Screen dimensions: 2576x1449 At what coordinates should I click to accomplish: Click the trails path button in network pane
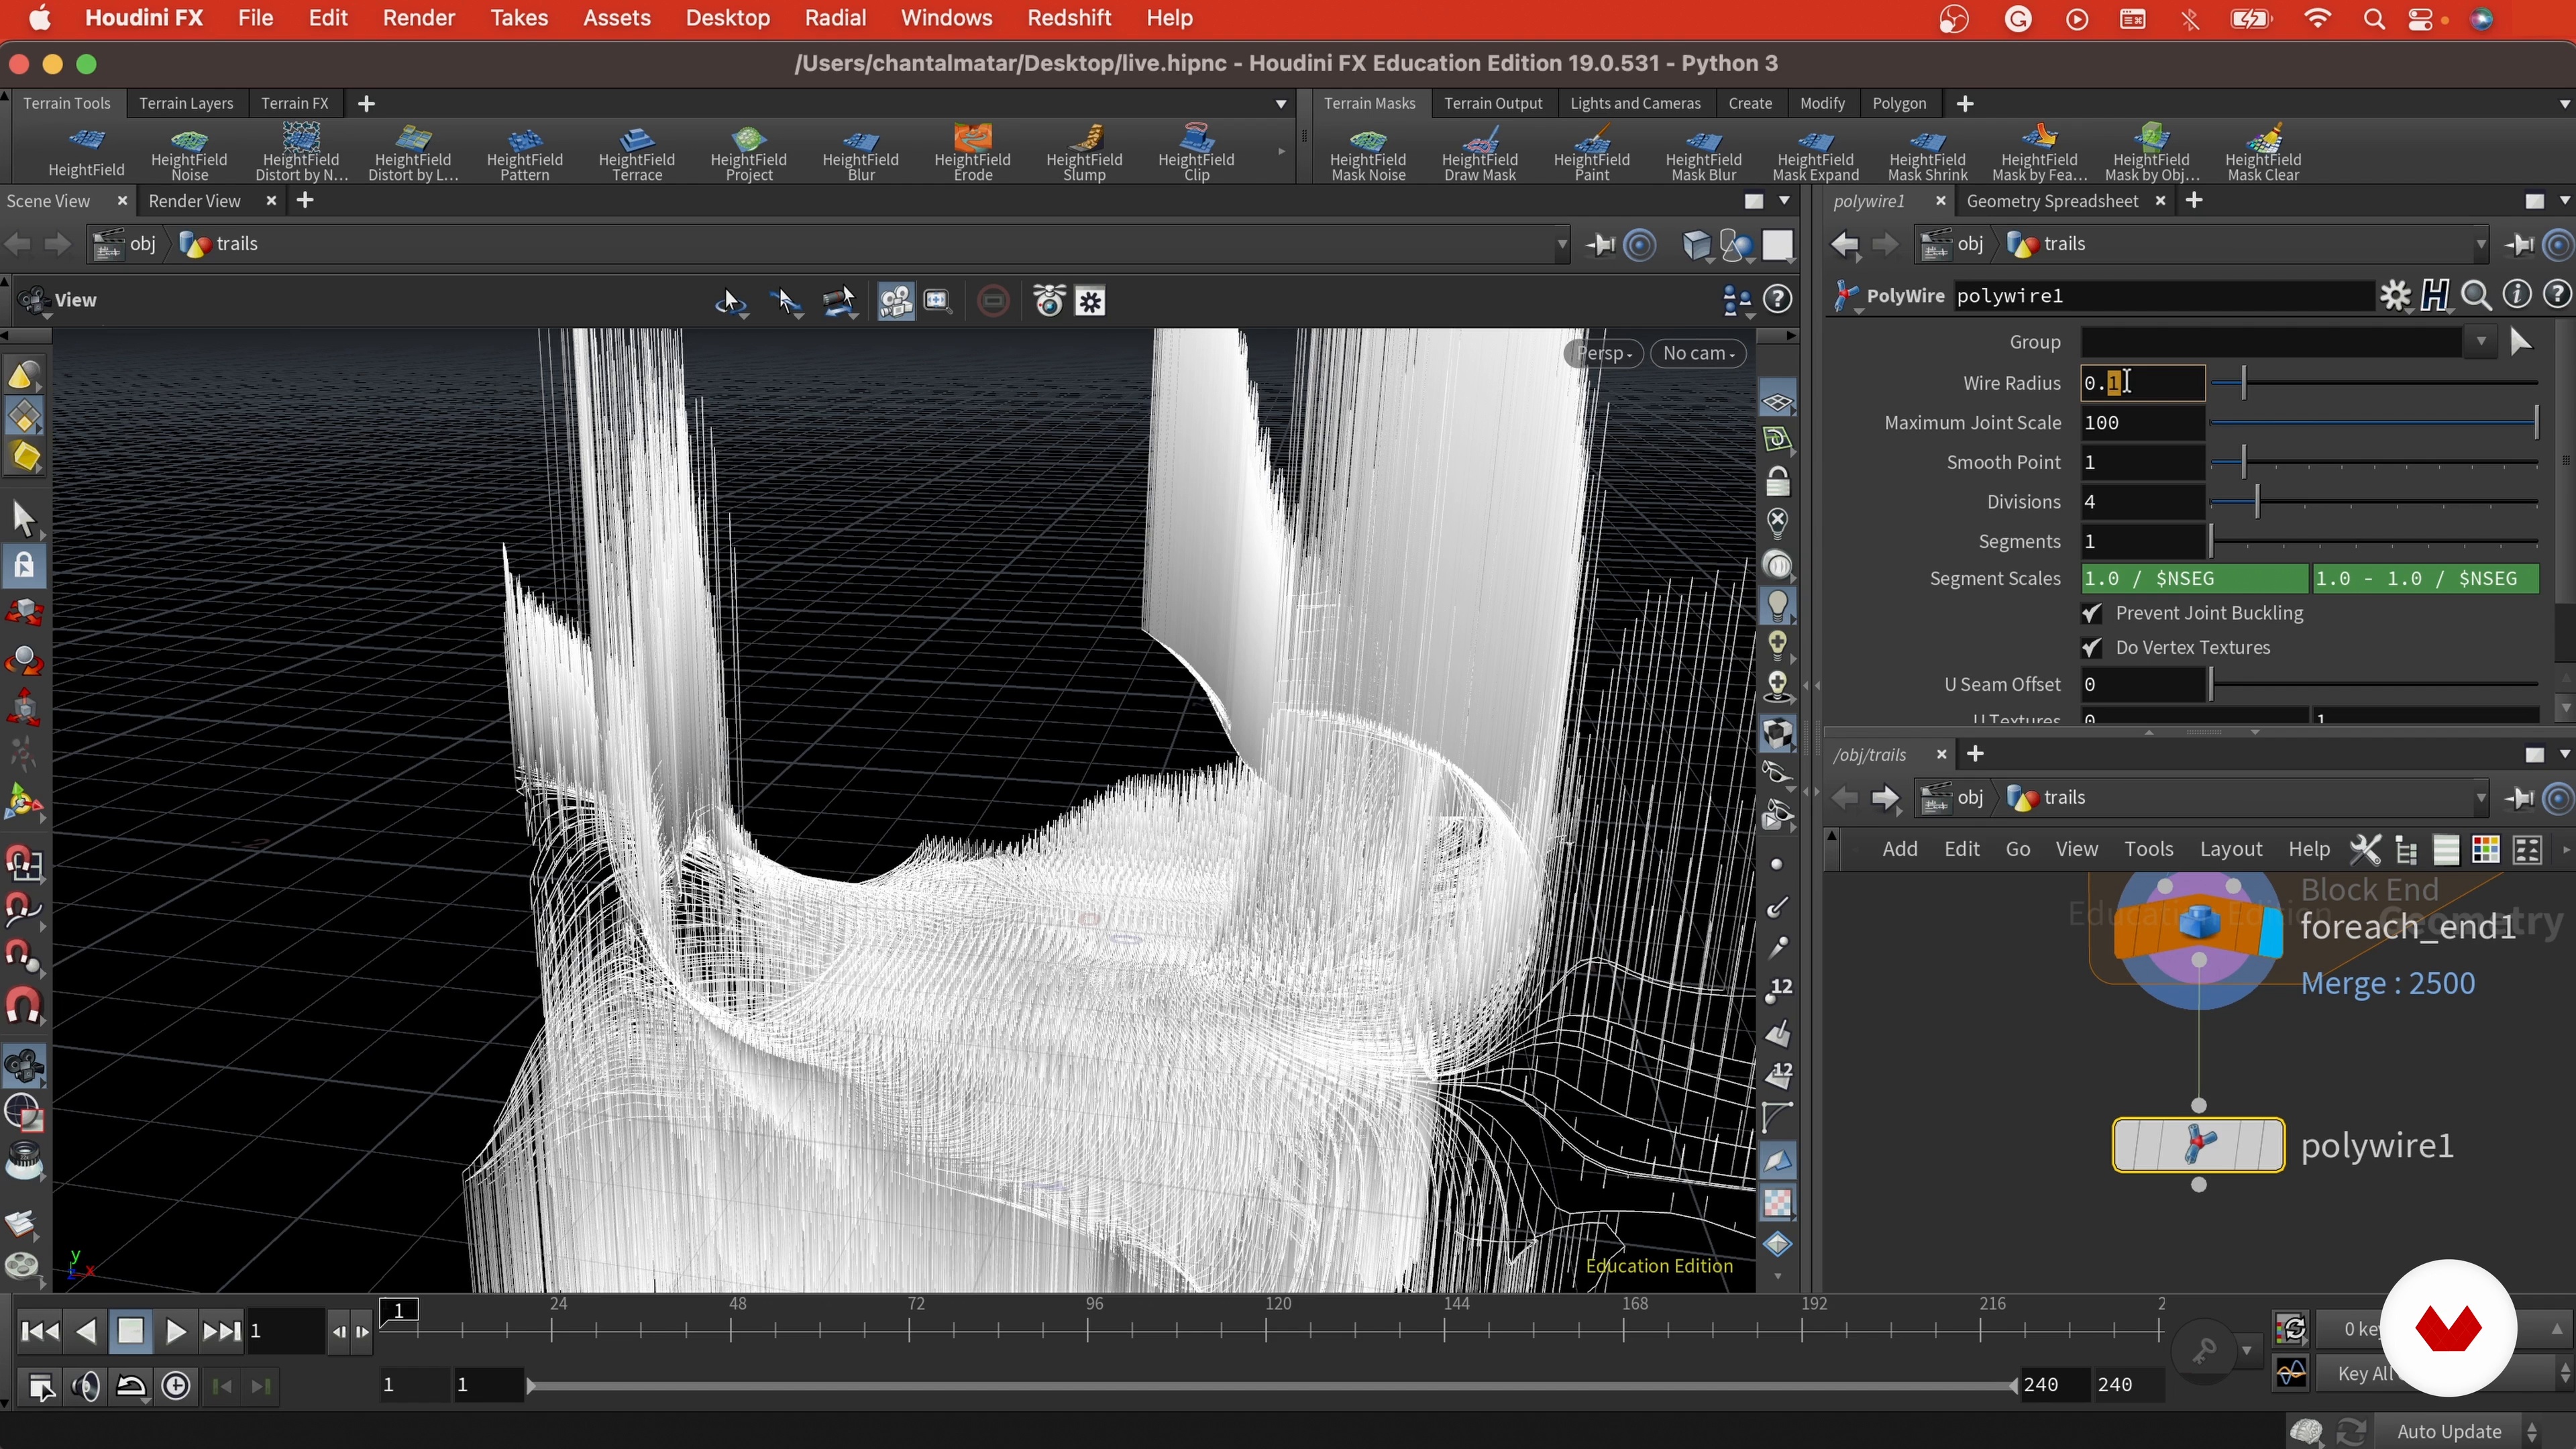pos(2047,798)
